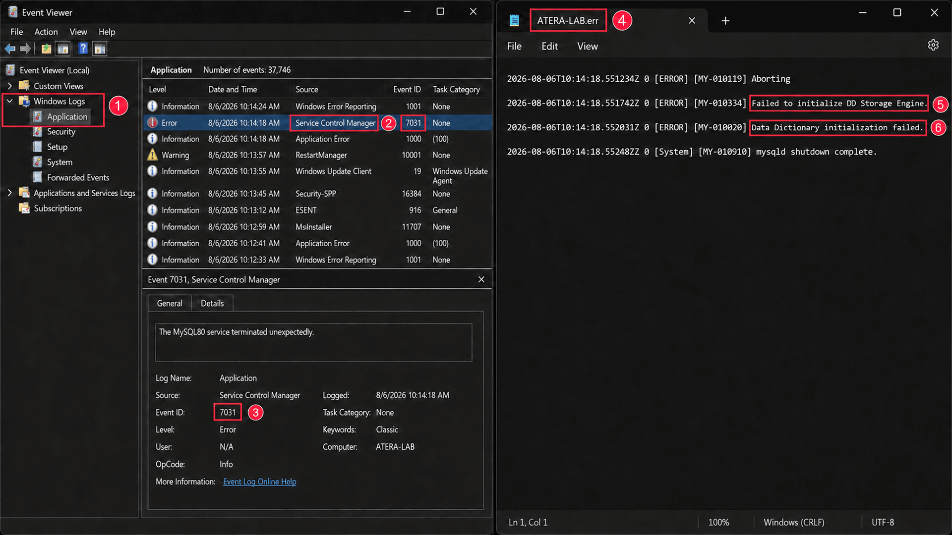Image resolution: width=952 pixels, height=535 pixels.
Task: Select the Windows Logs tree label
Action: point(59,101)
